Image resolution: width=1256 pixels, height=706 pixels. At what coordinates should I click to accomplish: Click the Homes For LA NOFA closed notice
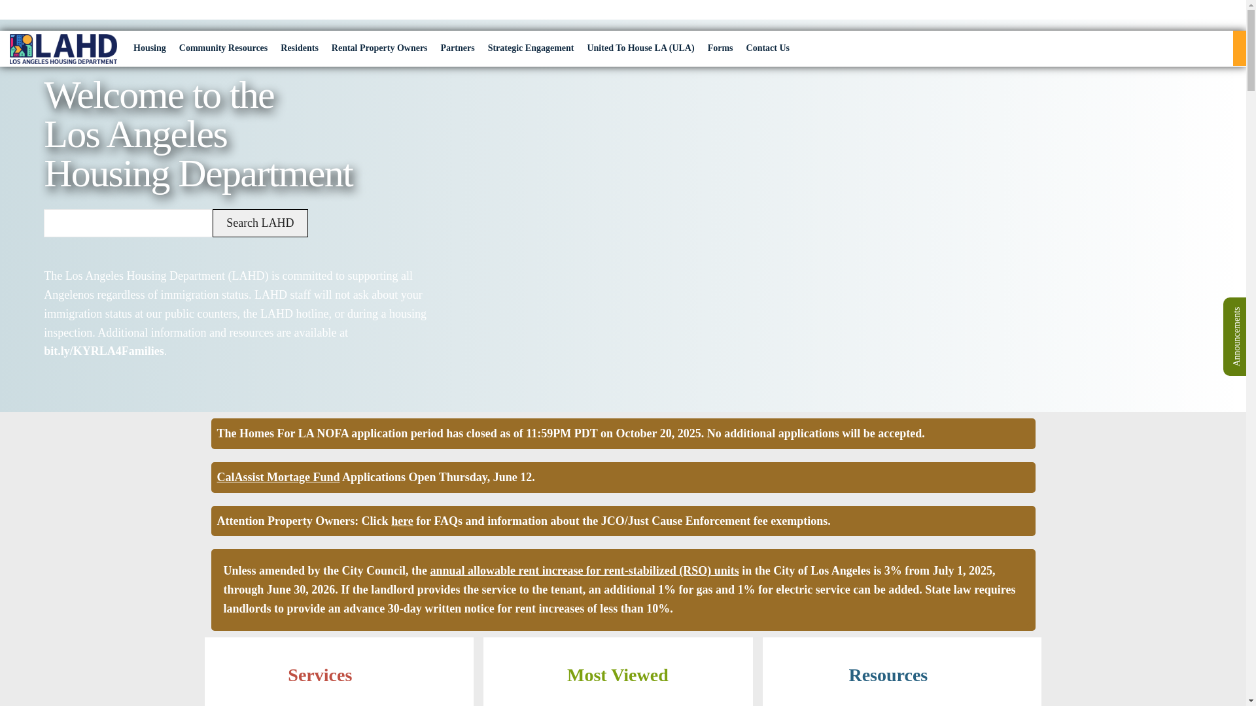click(x=623, y=433)
